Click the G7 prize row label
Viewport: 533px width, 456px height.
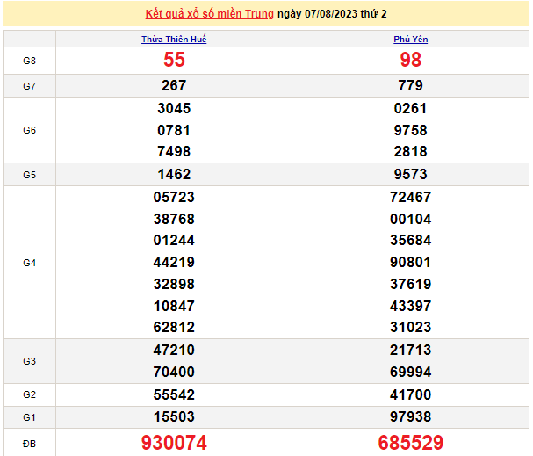coord(29,86)
